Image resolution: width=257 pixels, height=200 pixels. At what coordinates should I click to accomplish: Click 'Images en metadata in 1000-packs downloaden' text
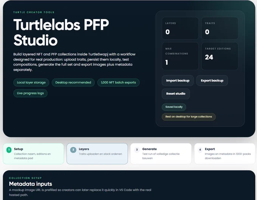click(228, 156)
